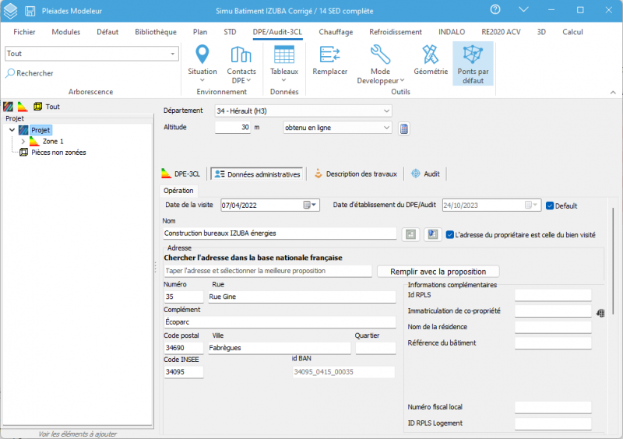Select the Opération sub-tab
This screenshot has height=439, width=623.
point(178,191)
